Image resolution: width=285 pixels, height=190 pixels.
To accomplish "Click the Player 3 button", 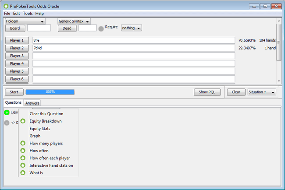I will click(17, 56).
